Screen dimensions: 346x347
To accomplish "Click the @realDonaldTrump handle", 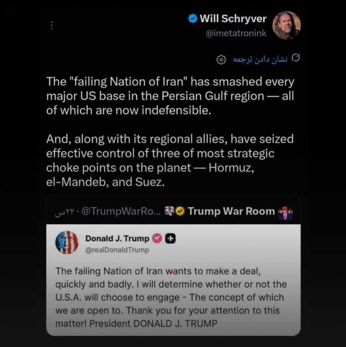I will tap(117, 250).
